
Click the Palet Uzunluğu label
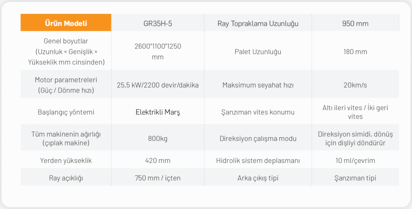tap(258, 52)
